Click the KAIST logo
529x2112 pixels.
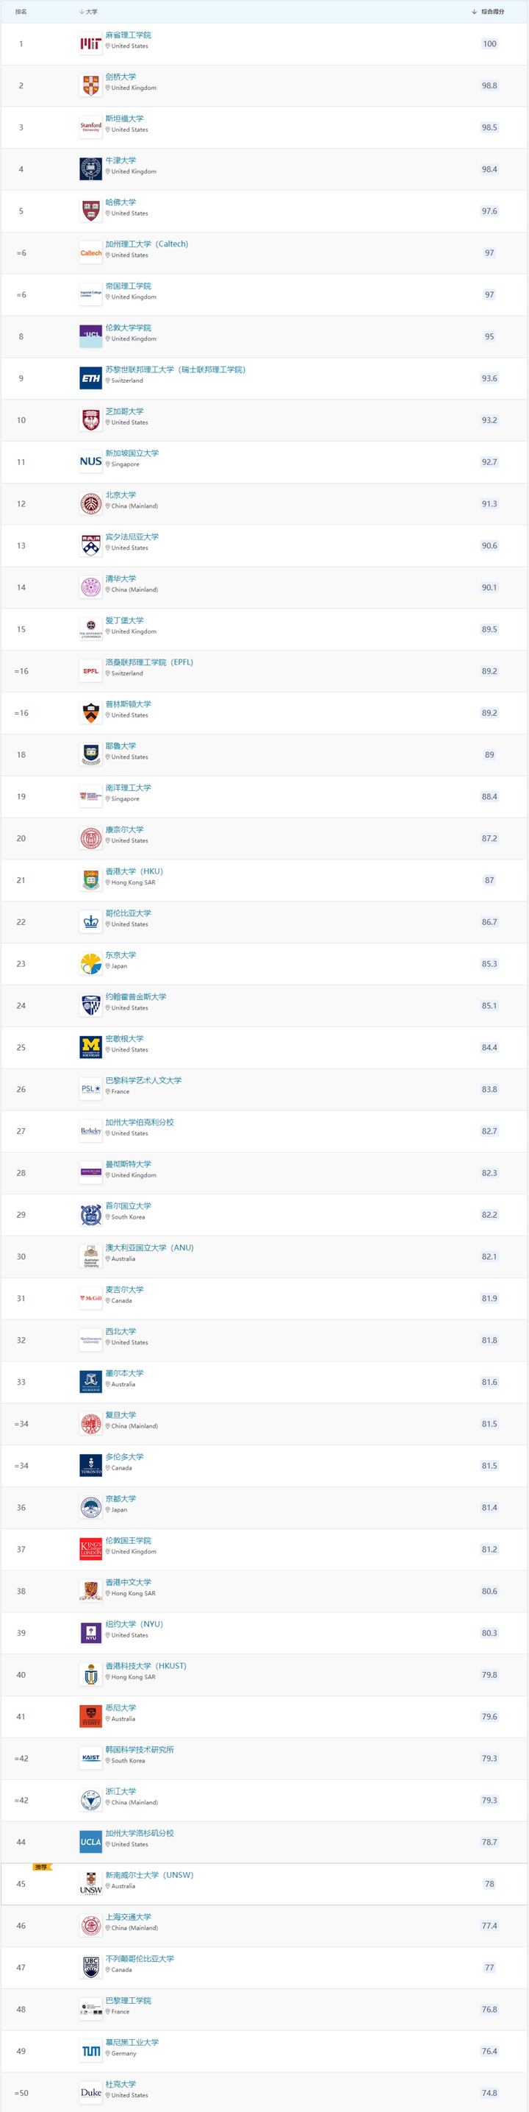pyautogui.click(x=90, y=1759)
